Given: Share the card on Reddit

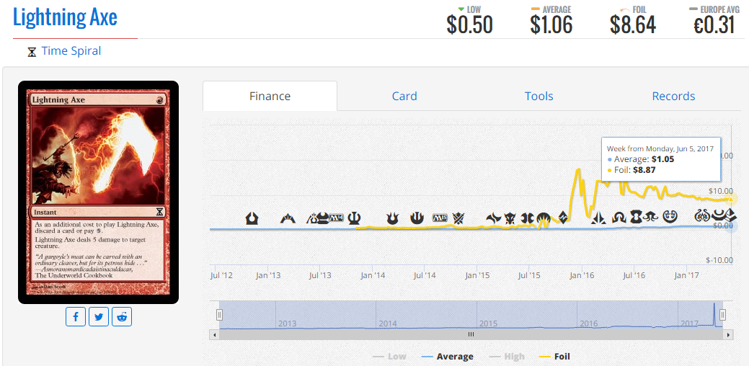Looking at the screenshot, I should [122, 317].
